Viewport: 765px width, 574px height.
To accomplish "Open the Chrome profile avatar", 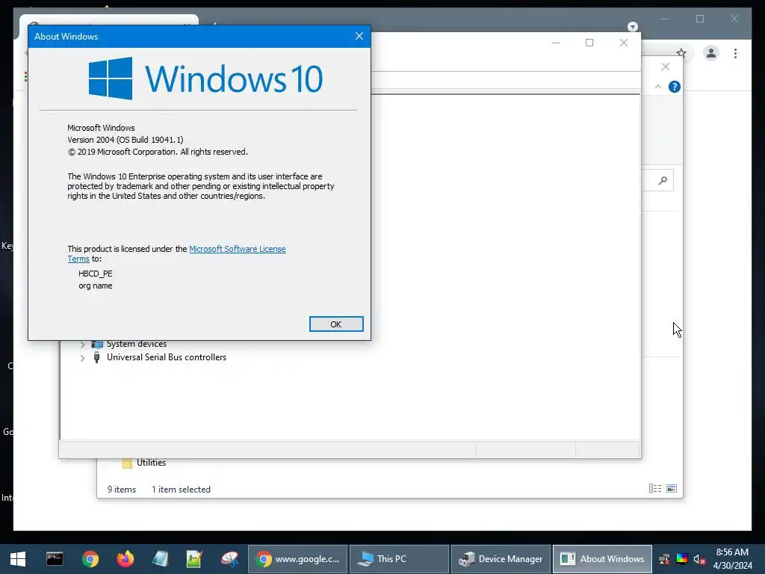I will pyautogui.click(x=711, y=53).
